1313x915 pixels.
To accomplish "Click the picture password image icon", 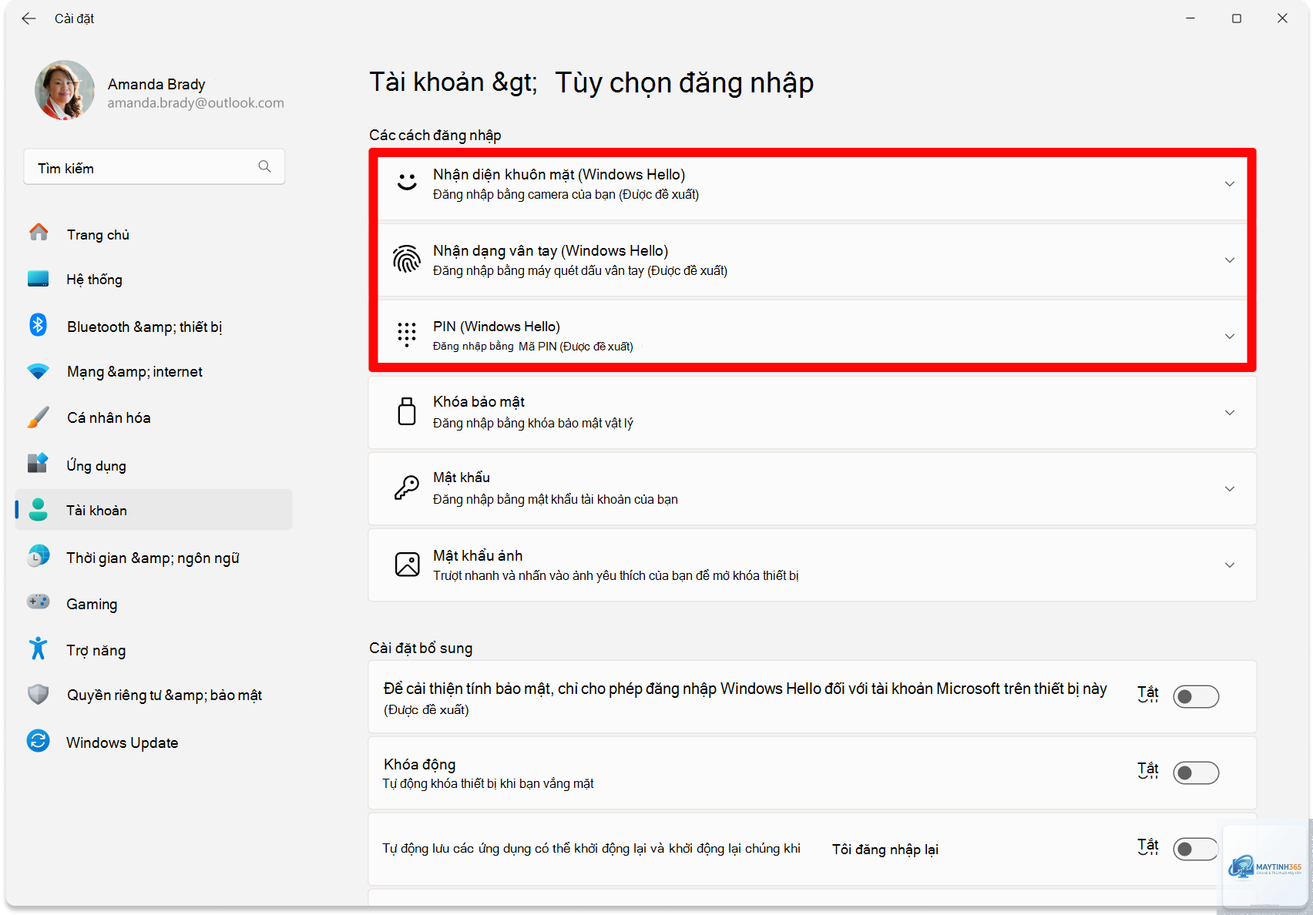I will click(407, 565).
